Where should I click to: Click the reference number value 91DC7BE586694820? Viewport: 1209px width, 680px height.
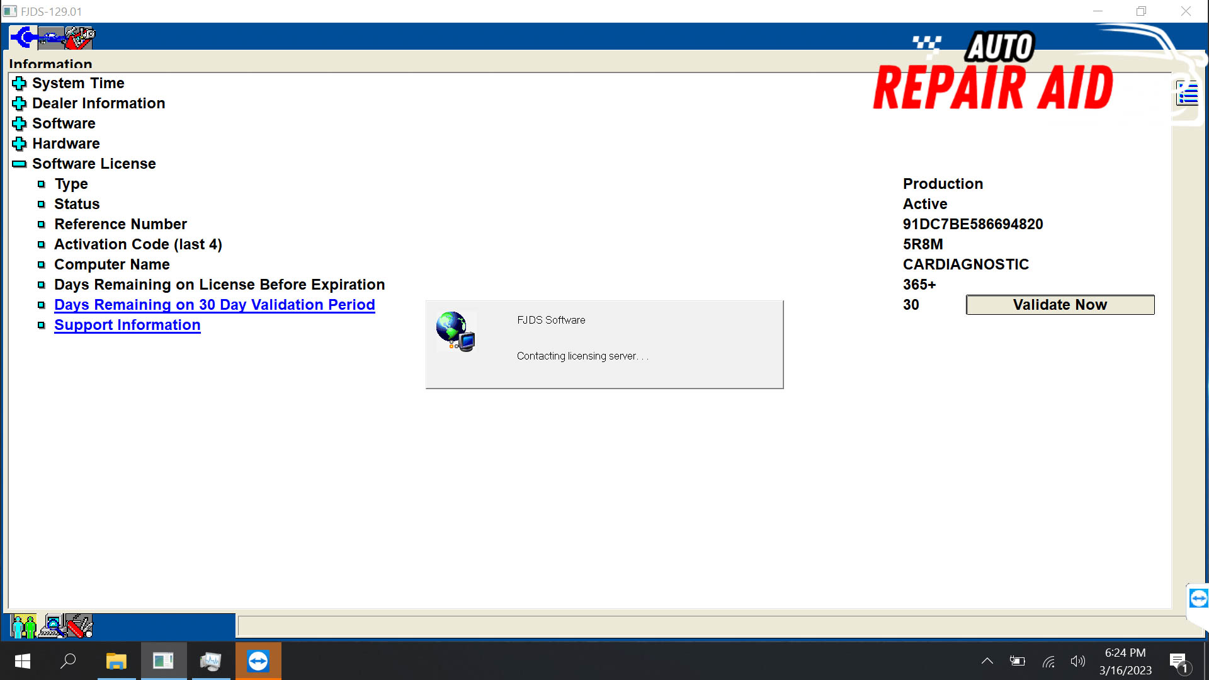tap(973, 224)
